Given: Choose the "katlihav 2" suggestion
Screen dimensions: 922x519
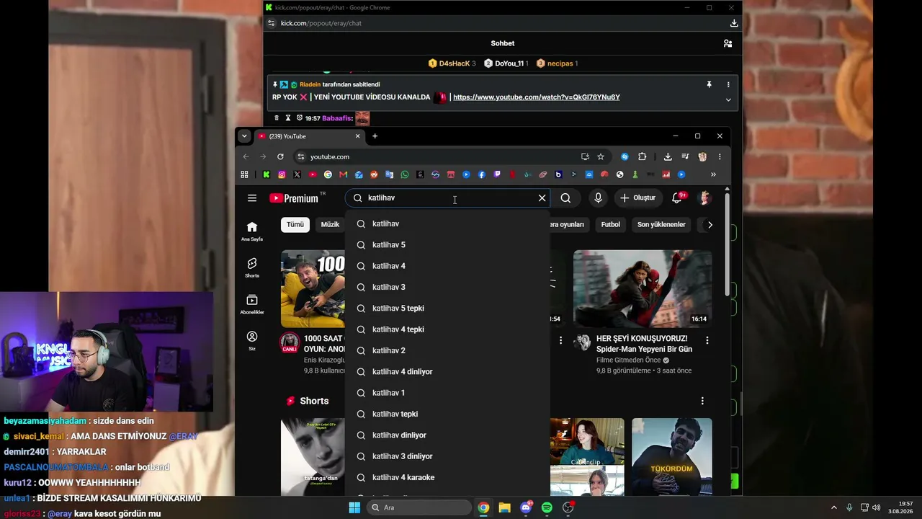Looking at the screenshot, I should coord(448,350).
